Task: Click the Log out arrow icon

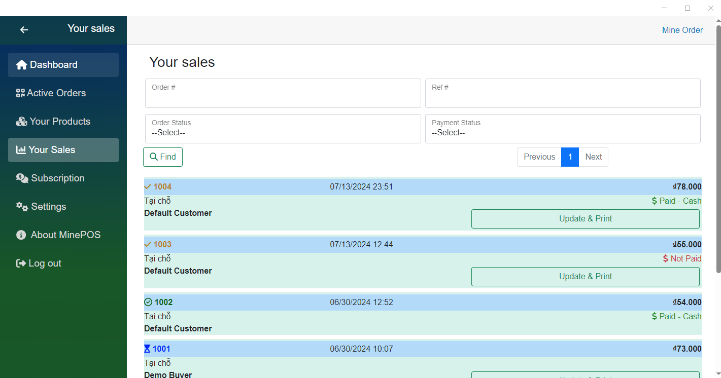Action: 21,263
